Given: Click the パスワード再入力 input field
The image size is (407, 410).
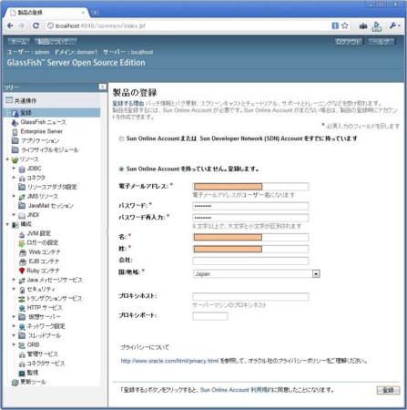Looking at the screenshot, I should pos(250,218).
